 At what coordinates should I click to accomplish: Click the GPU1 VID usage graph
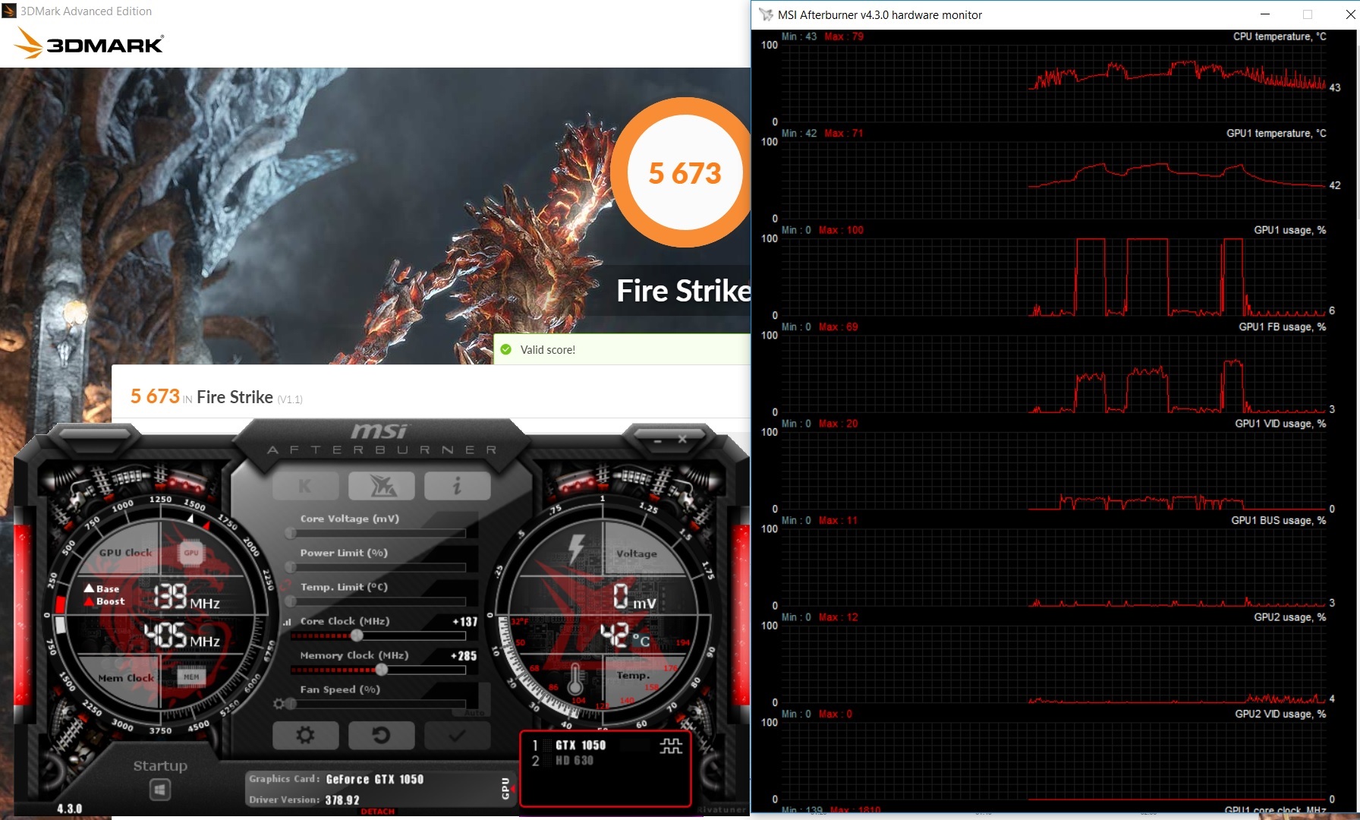point(1054,470)
